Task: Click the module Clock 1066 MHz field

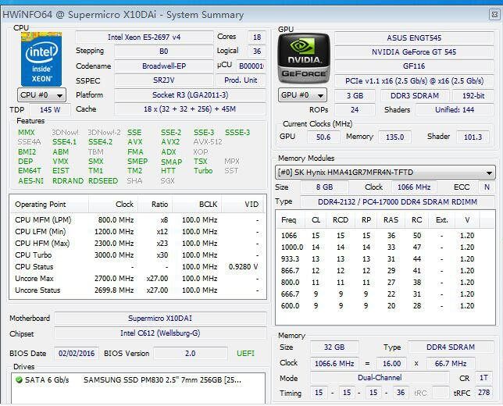Action: pyautogui.click(x=414, y=187)
